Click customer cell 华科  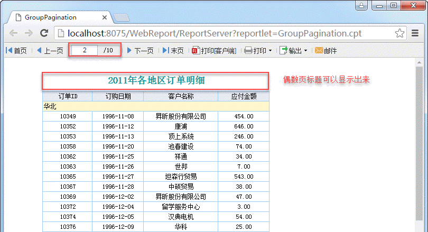[181, 227]
